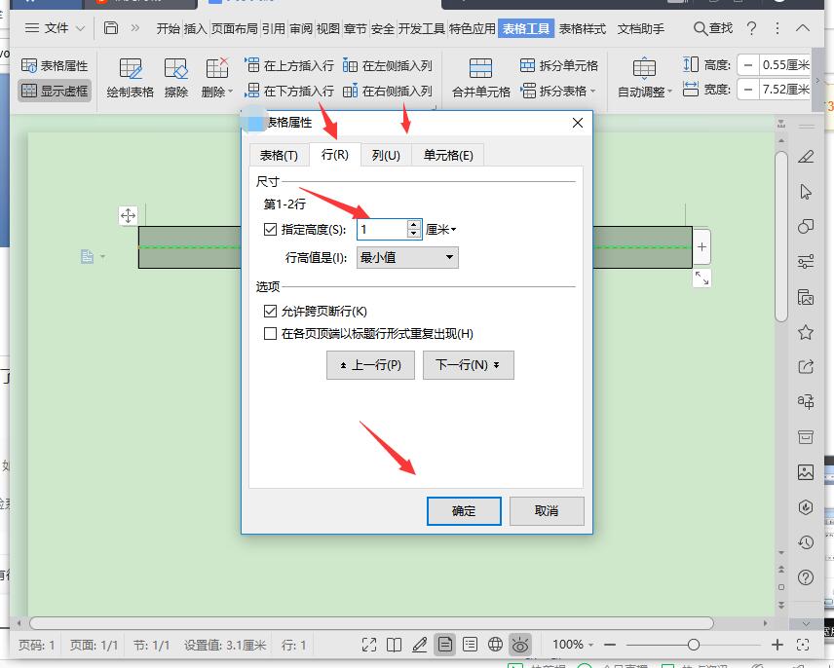Open the share icon in sidebar

(x=806, y=367)
